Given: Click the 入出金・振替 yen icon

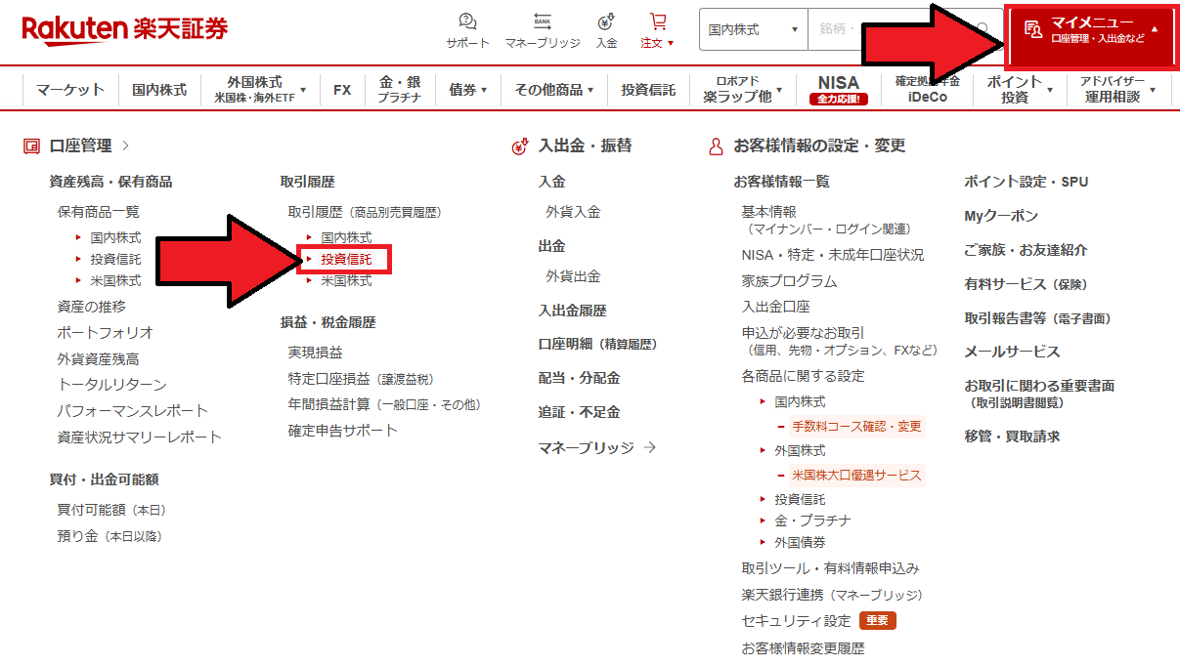Looking at the screenshot, I should (520, 146).
